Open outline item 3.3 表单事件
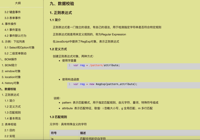The width and height of the screenshot is (200, 140). [13, 18]
